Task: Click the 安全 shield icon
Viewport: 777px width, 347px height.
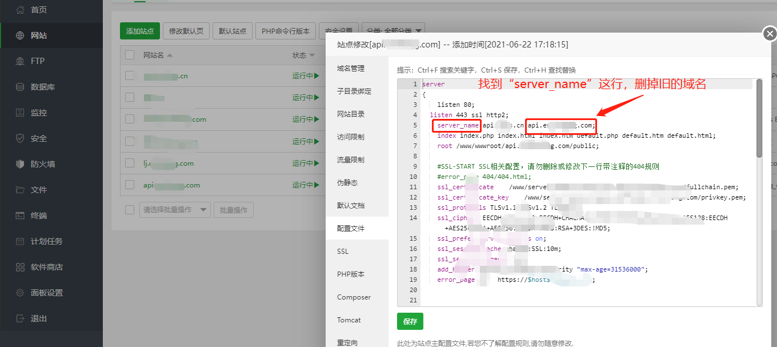Action: coord(20,138)
